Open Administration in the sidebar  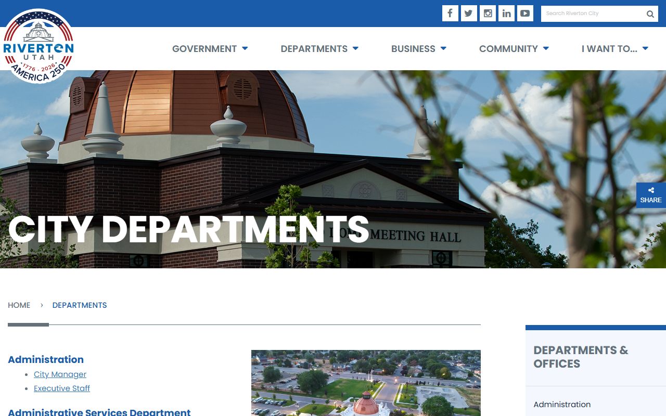pyautogui.click(x=562, y=404)
